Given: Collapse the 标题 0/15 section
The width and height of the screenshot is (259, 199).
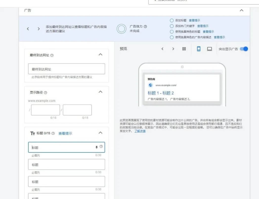Looking at the screenshot, I should pyautogui.click(x=100, y=133).
